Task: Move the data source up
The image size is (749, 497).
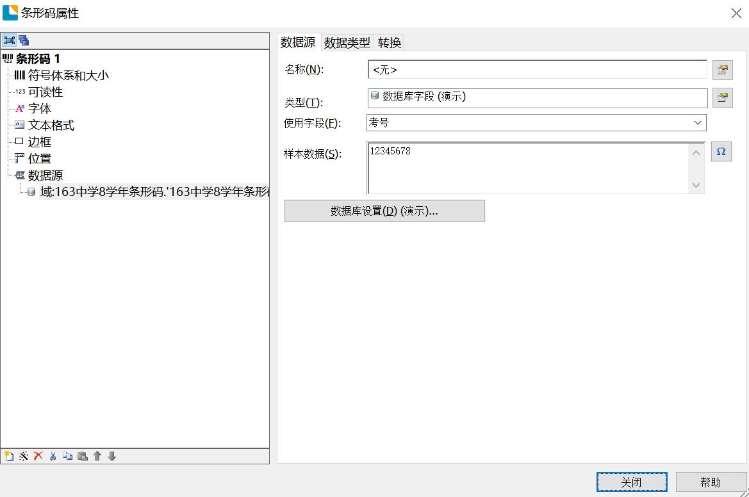Action: click(x=96, y=456)
